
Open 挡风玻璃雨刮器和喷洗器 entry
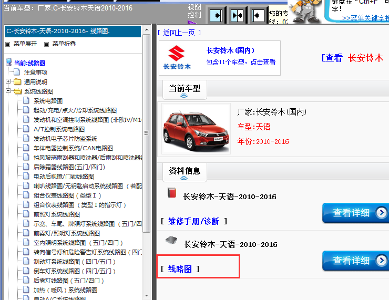[x=88, y=157]
